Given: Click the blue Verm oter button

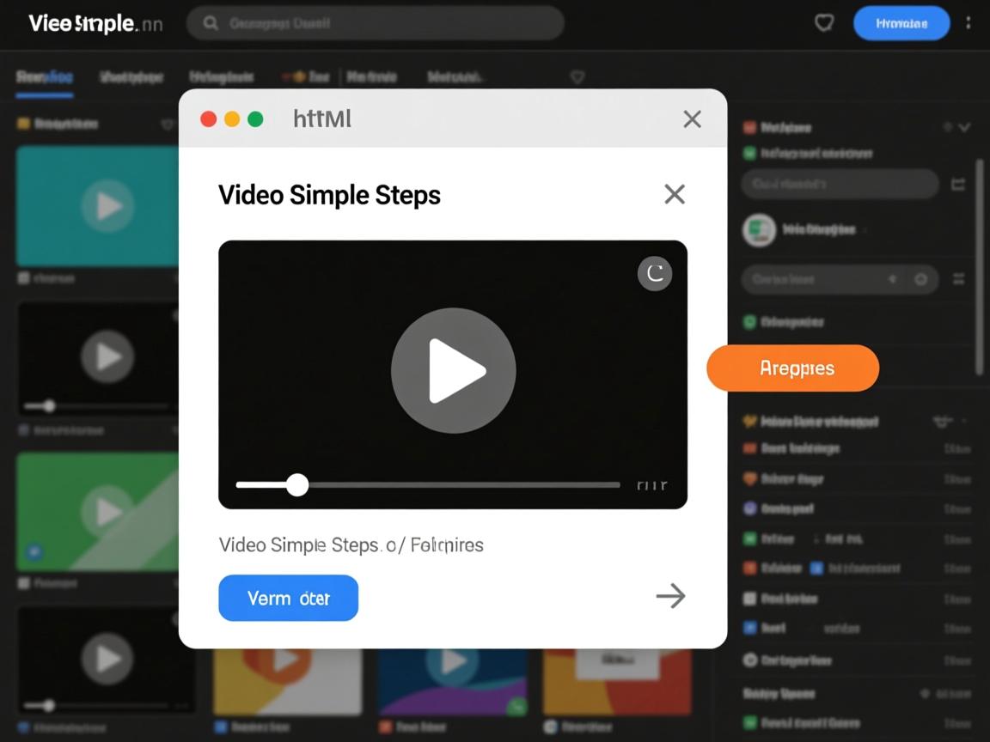Looking at the screenshot, I should 288,598.
